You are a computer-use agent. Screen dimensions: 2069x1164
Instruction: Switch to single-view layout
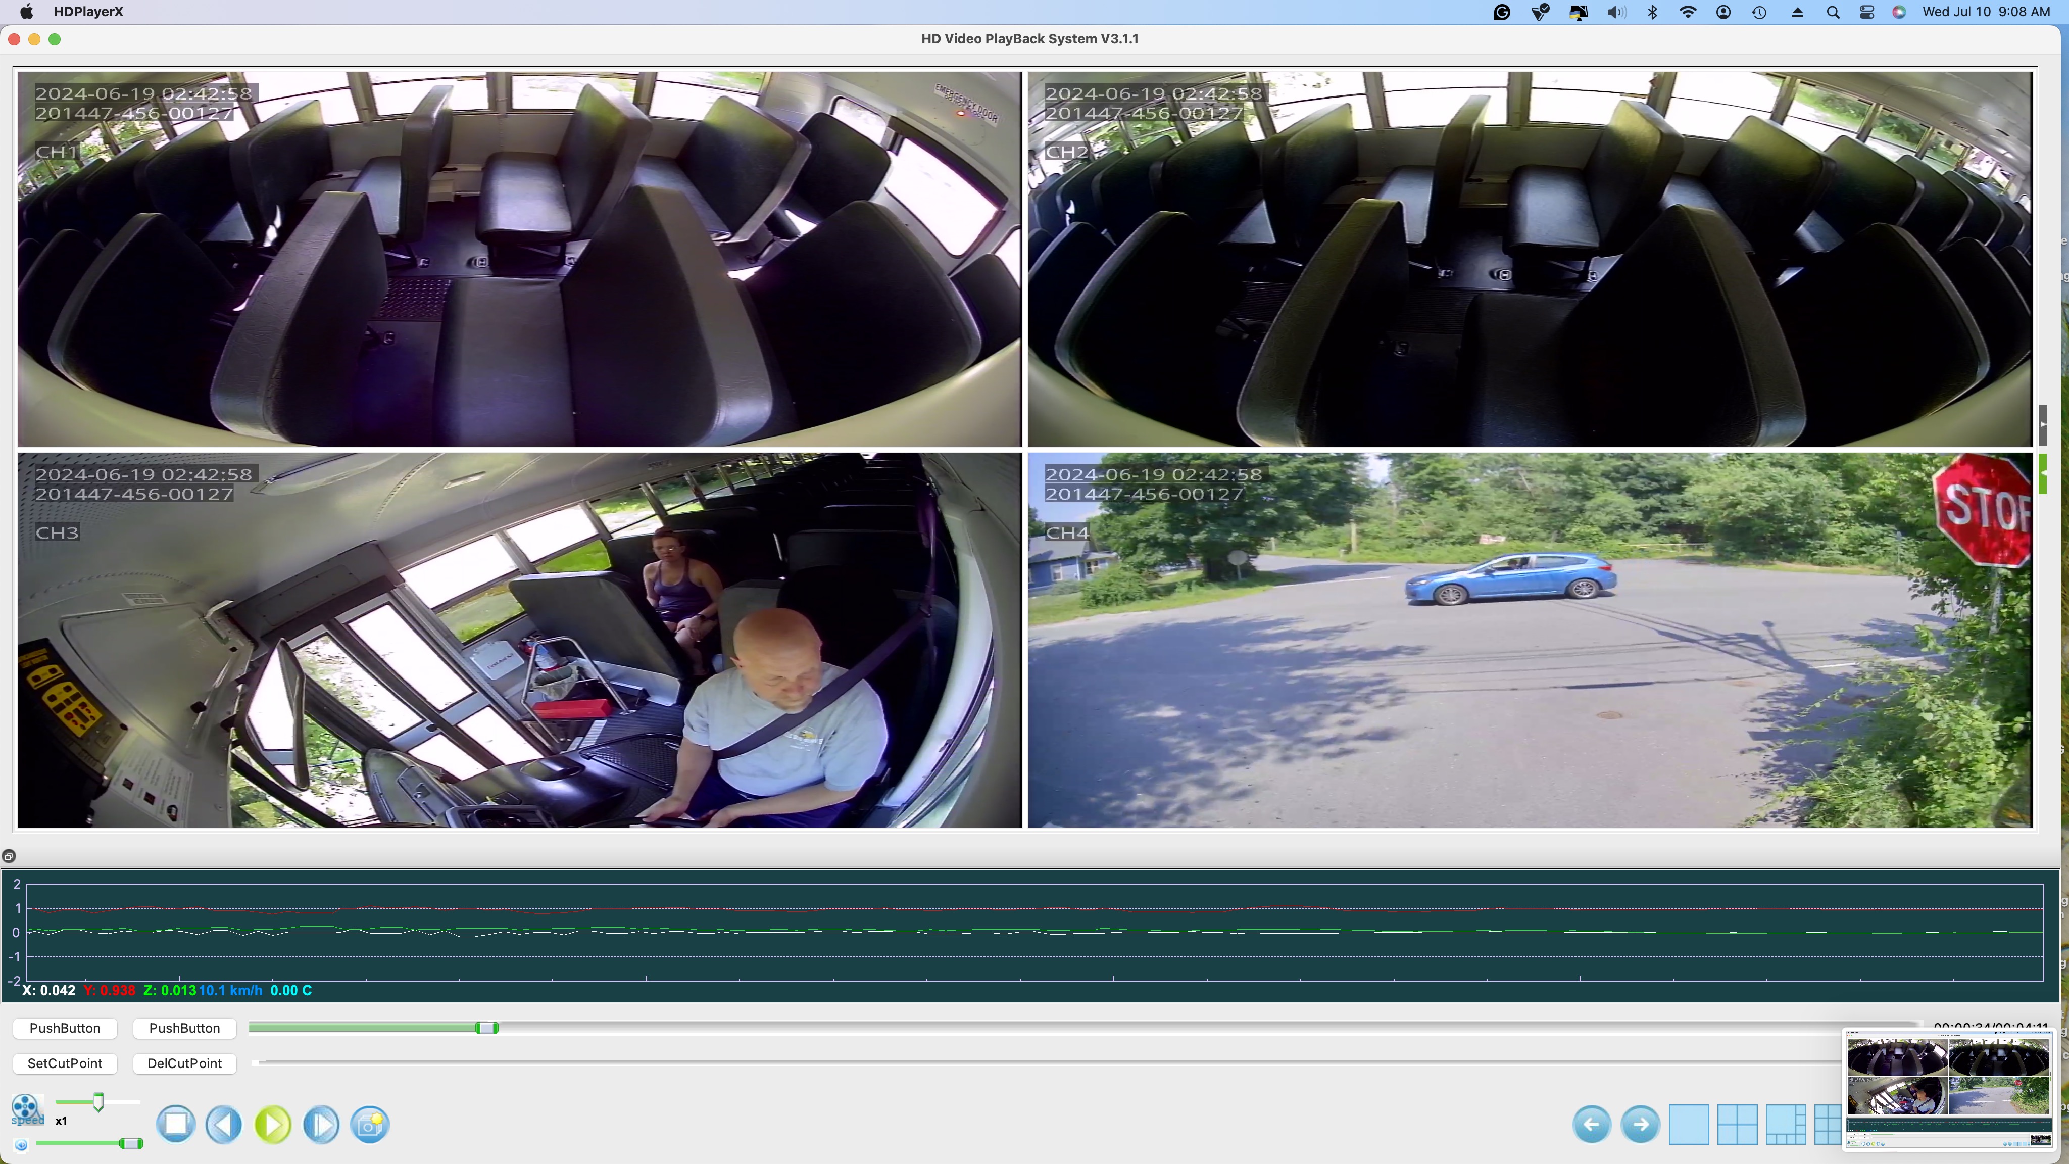pyautogui.click(x=1688, y=1124)
